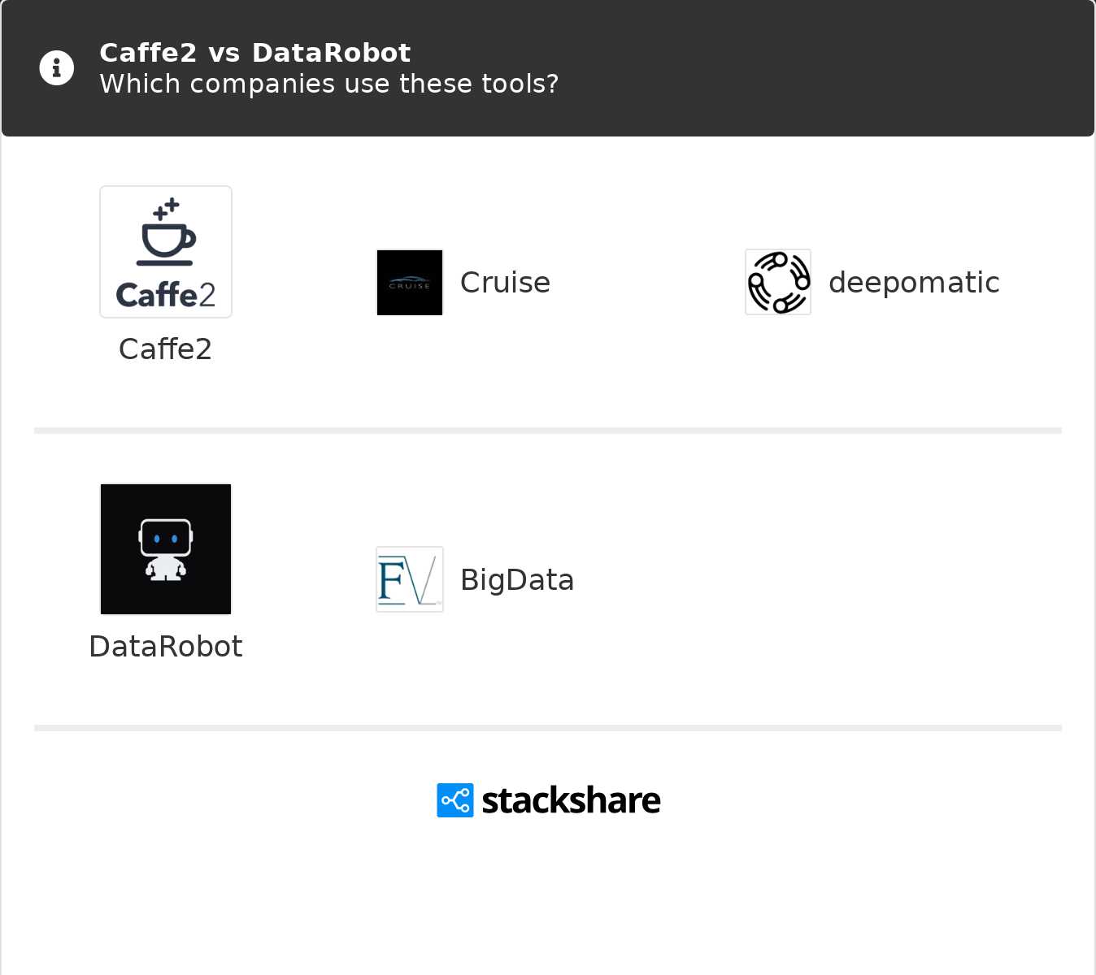Viewport: 1096px width, 975px height.
Task: Click the word Caffe2 in the header title
Action: pos(148,53)
